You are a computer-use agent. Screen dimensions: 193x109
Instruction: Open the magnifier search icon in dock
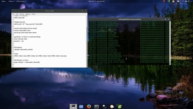(104, 106)
